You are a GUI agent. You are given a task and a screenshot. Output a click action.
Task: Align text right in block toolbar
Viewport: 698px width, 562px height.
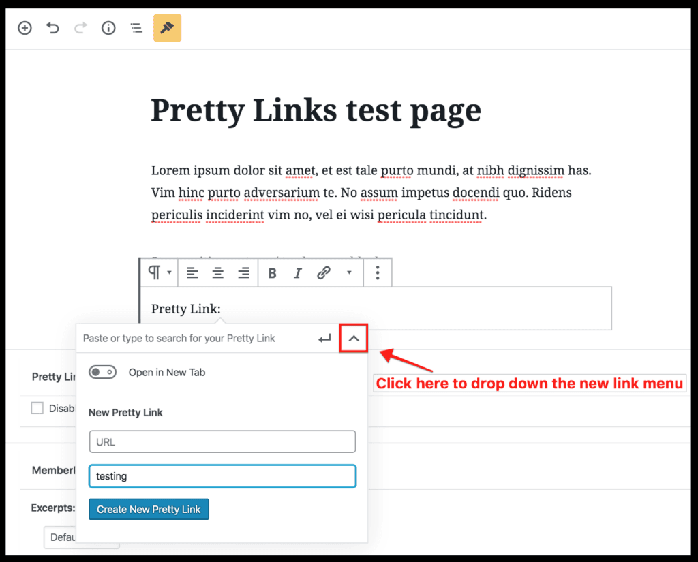243,273
